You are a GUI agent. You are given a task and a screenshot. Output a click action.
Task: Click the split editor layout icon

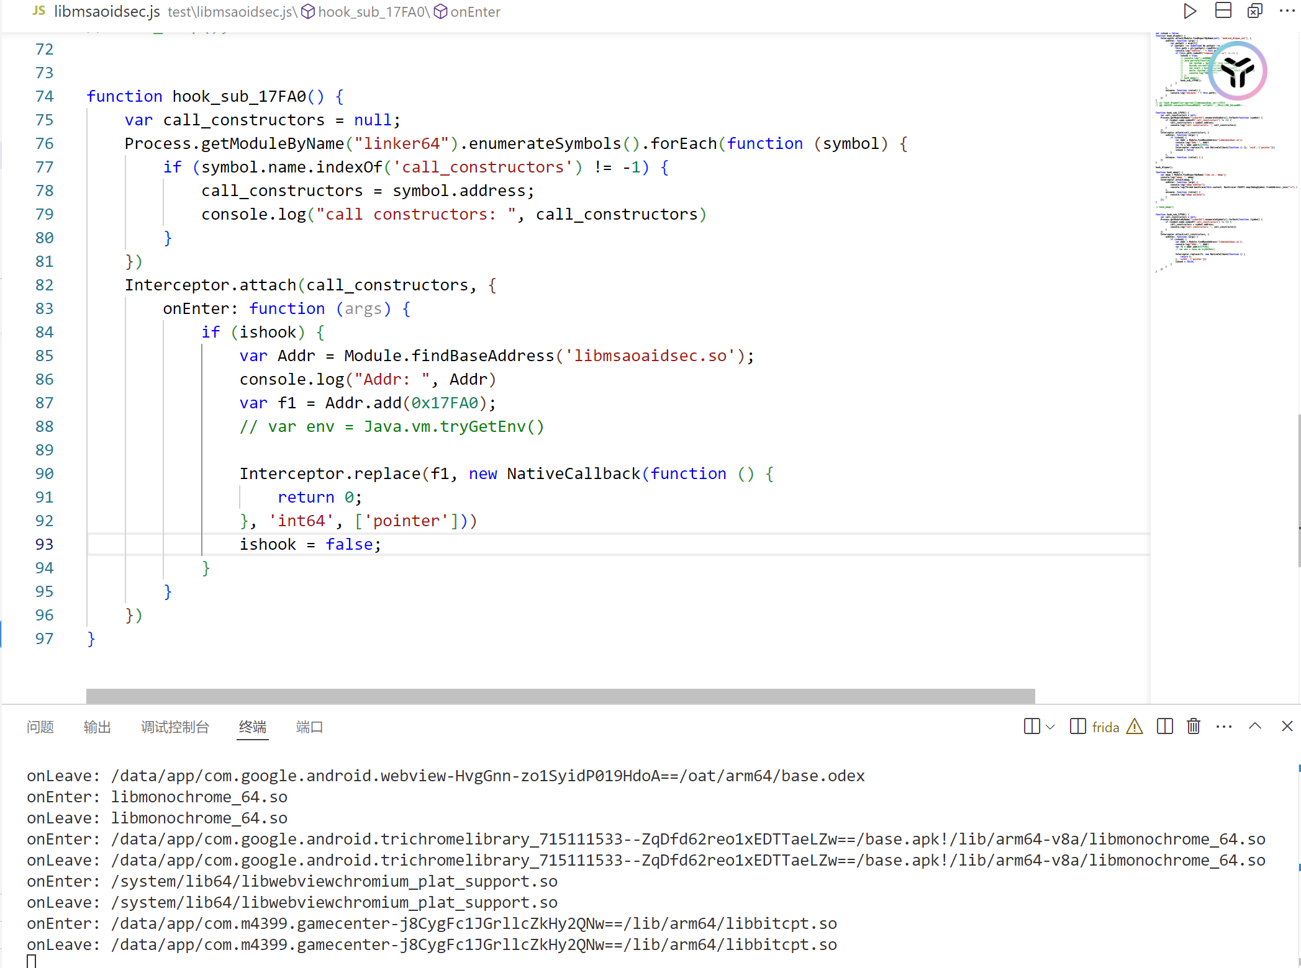click(x=1223, y=11)
